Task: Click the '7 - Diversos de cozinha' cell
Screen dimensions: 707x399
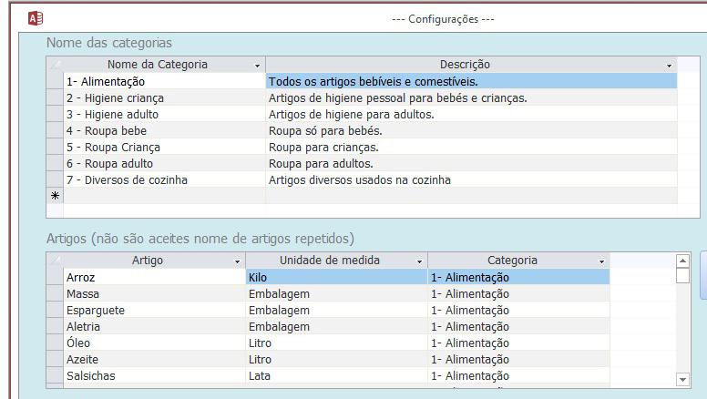Action: click(x=165, y=179)
